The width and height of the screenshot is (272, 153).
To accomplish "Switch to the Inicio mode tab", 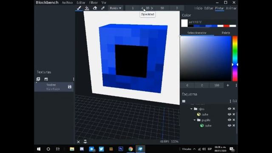I will [x=198, y=8].
